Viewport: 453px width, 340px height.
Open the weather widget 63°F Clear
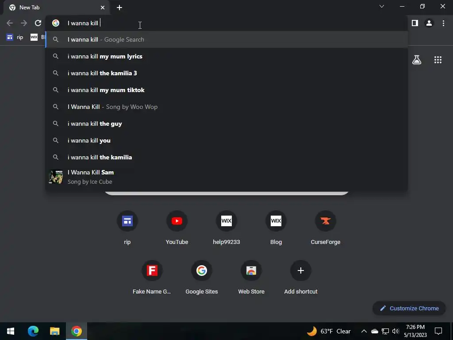329,331
